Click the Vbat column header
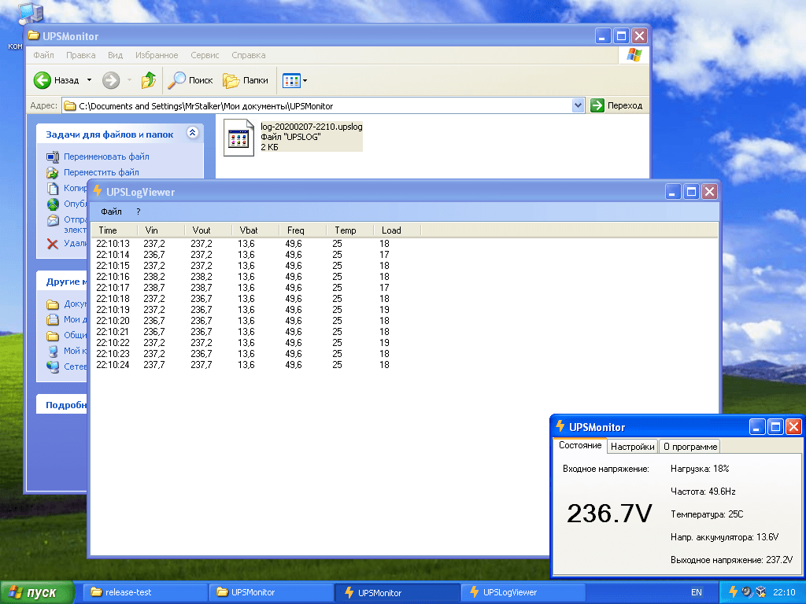Image resolution: width=806 pixels, height=604 pixels. point(256,230)
